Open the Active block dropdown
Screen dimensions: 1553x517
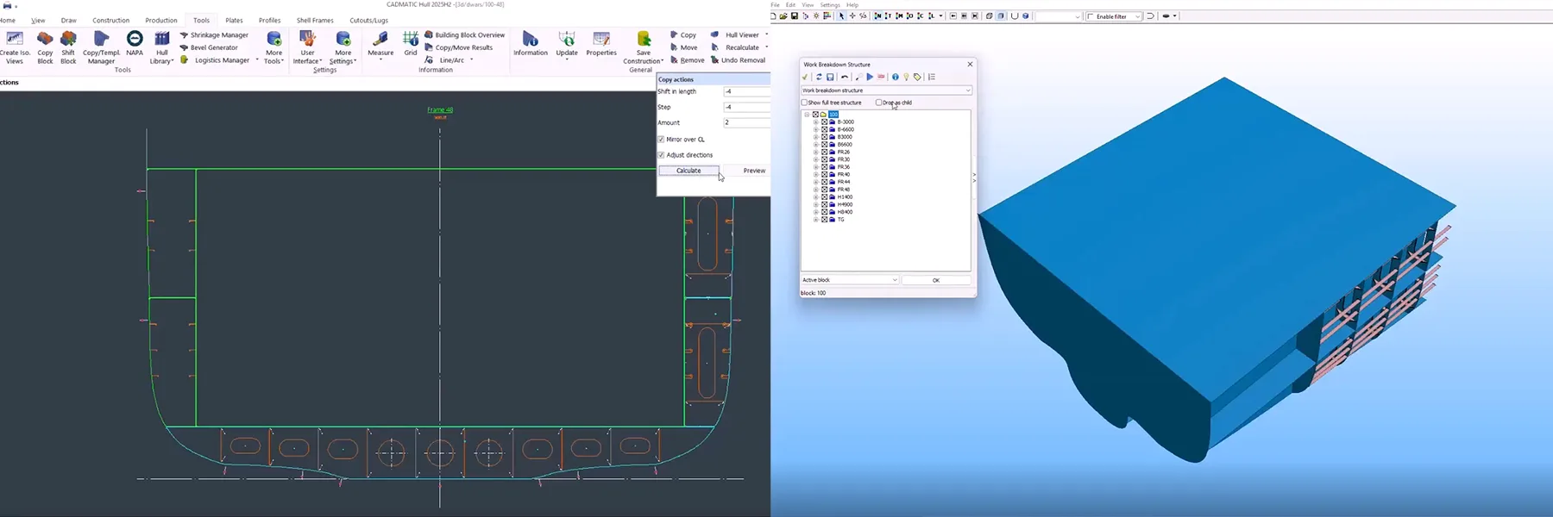click(x=850, y=280)
